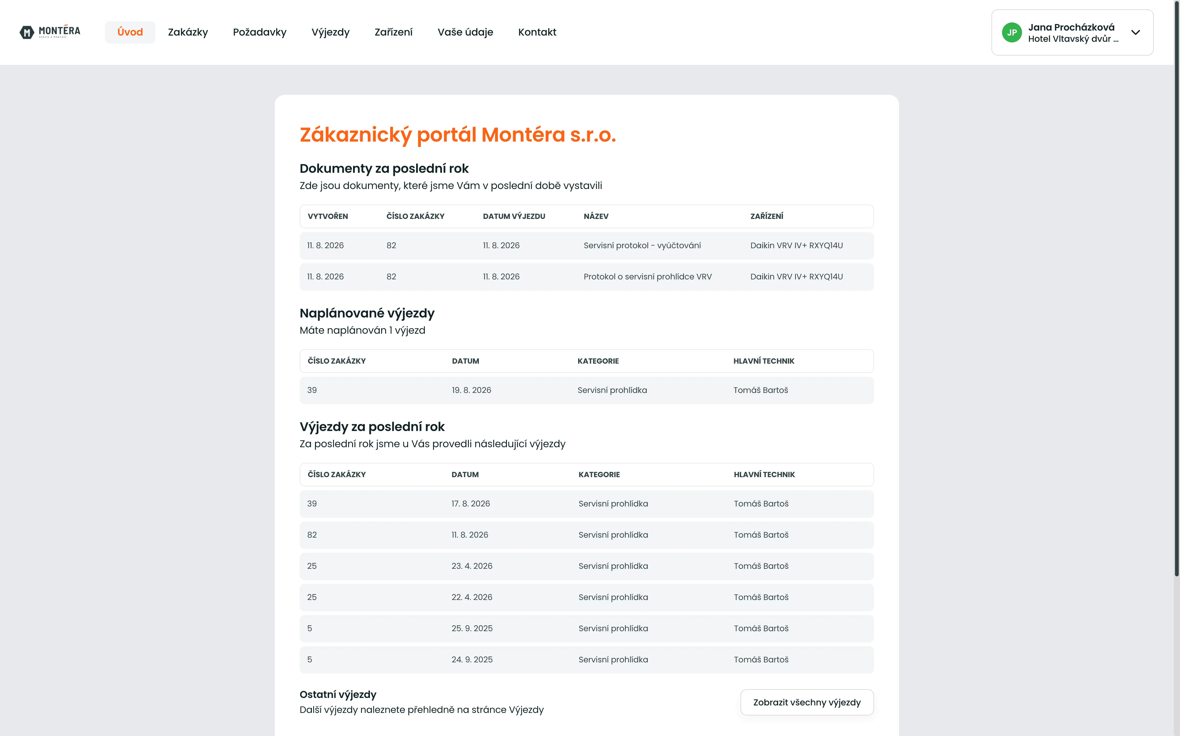Viewport: 1180px width, 736px height.
Task: Open the Servisní protokol - vyúčtování document row
Action: [x=587, y=245]
